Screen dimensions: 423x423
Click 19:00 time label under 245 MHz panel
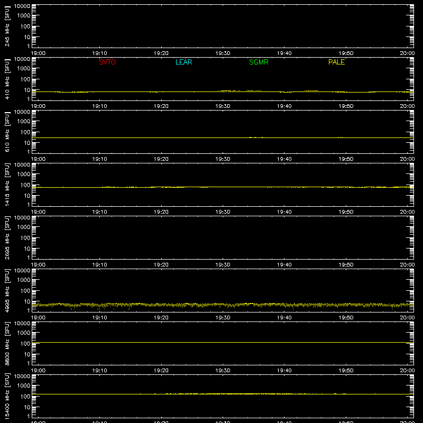pos(38,53)
